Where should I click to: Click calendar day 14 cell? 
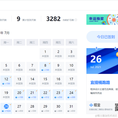[x=32, y=81]
